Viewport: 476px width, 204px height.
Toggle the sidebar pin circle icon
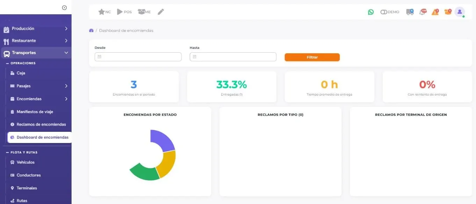pos(64,8)
